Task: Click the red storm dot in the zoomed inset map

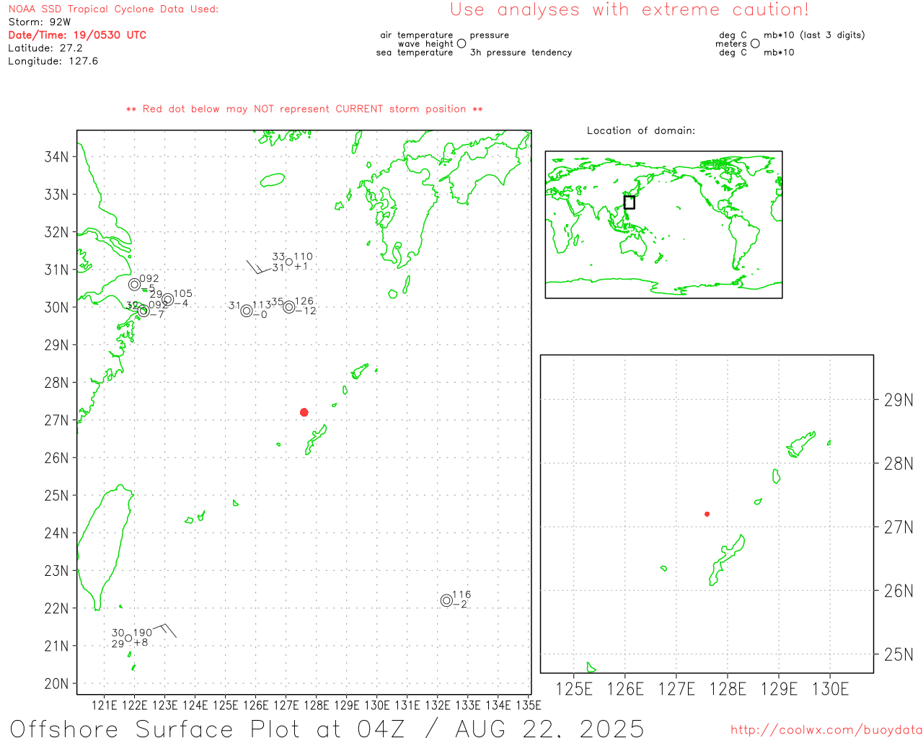Action: [707, 514]
